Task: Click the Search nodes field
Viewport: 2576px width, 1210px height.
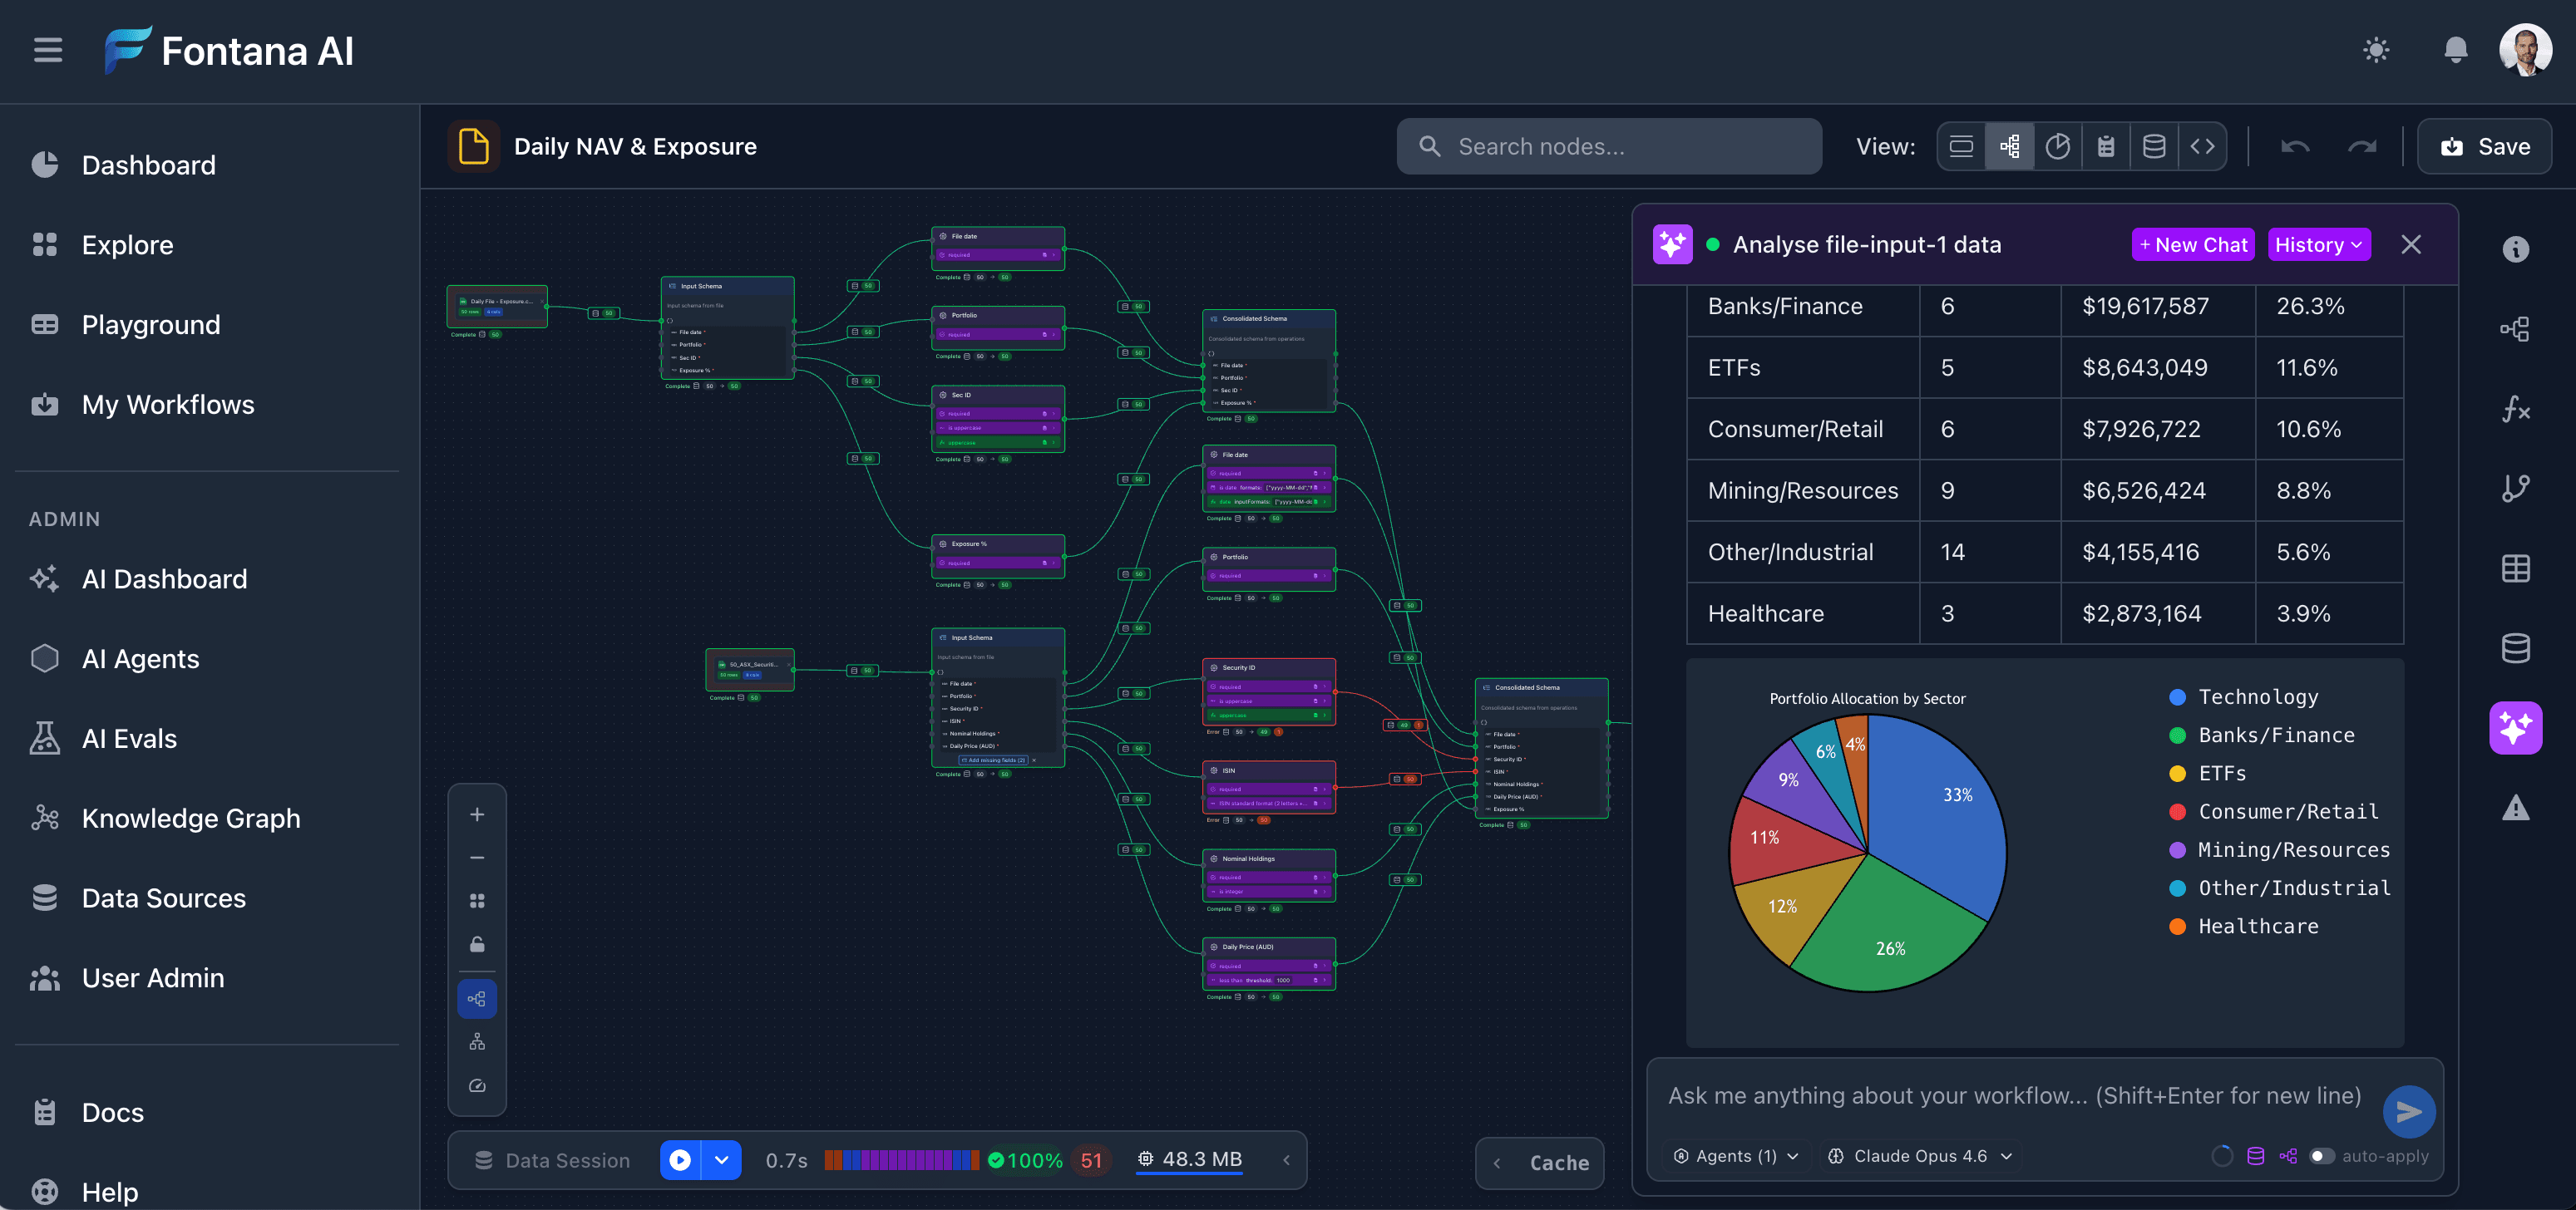Action: [x=1610, y=147]
